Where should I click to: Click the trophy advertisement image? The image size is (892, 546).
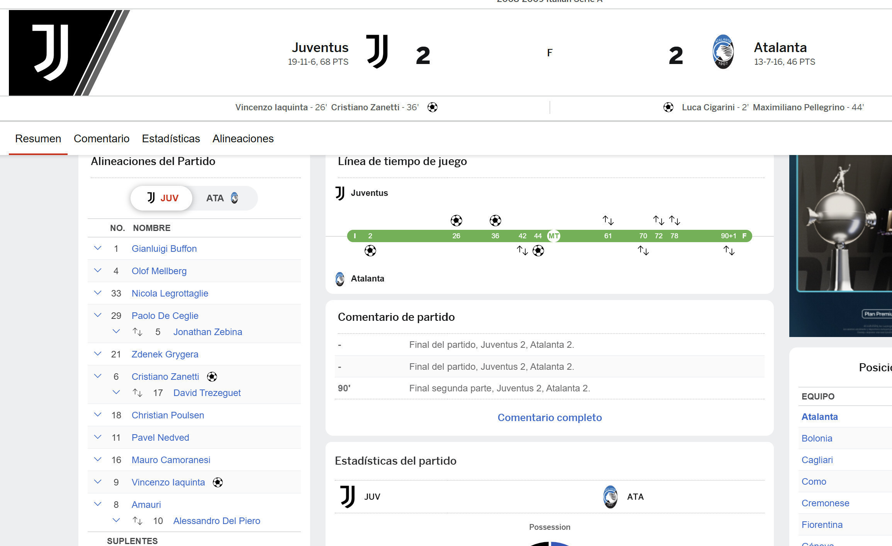tap(841, 246)
